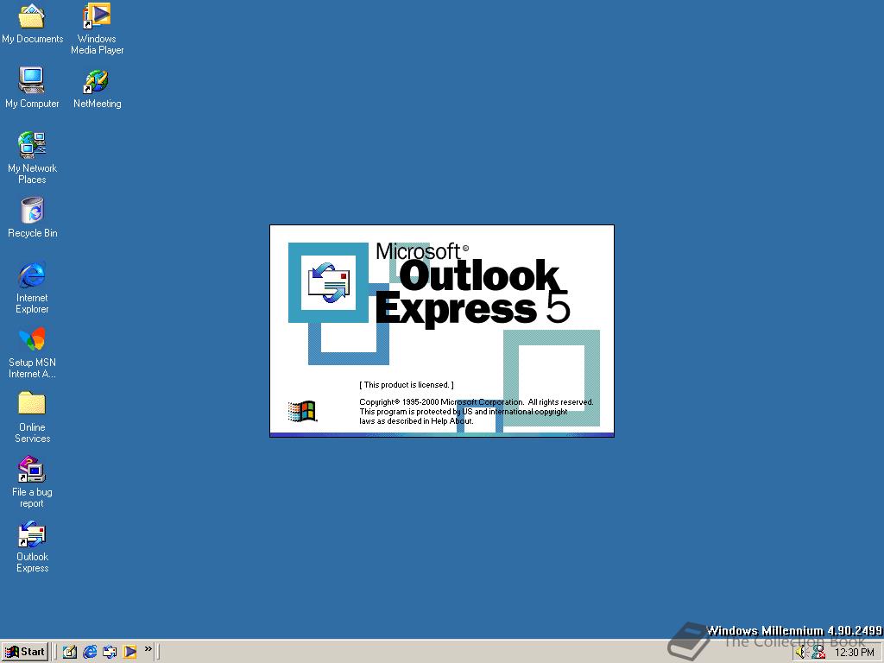Select the My Computer desktop icon
Screen dimensions: 884x663
coord(32,87)
